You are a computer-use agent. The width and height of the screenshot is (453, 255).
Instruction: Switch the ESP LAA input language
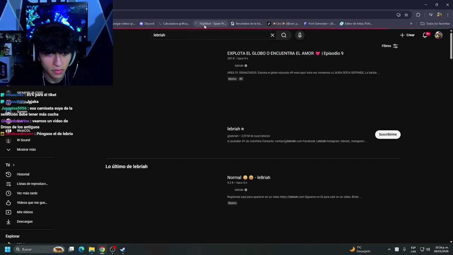tap(413, 249)
